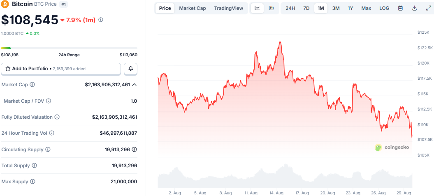Viewport: 434px width, 196px height.
Task: Set chart range to 3M
Action: [336, 8]
